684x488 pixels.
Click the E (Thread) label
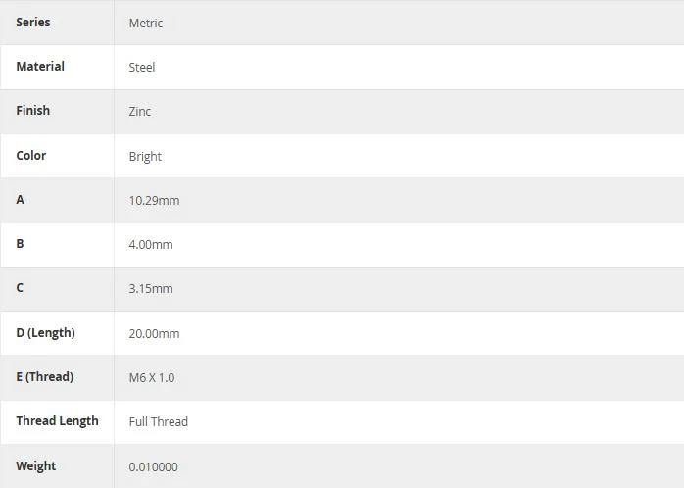(x=45, y=377)
